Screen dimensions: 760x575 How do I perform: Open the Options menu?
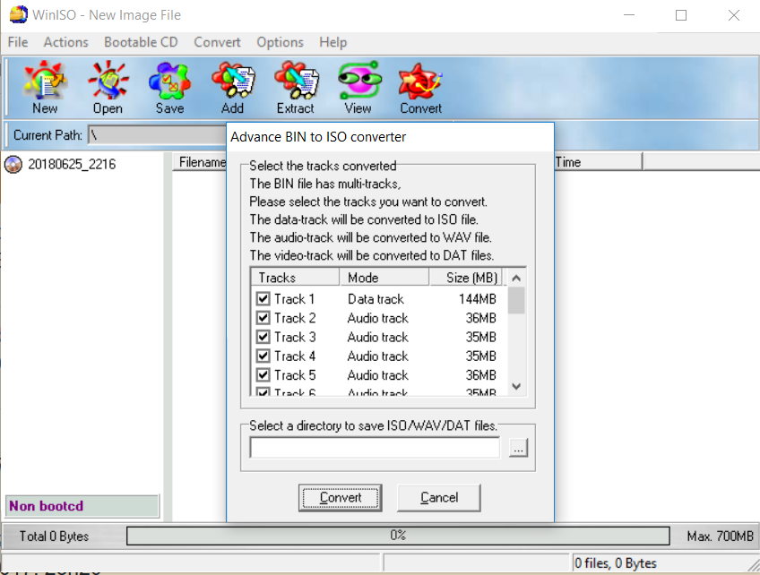tap(281, 42)
